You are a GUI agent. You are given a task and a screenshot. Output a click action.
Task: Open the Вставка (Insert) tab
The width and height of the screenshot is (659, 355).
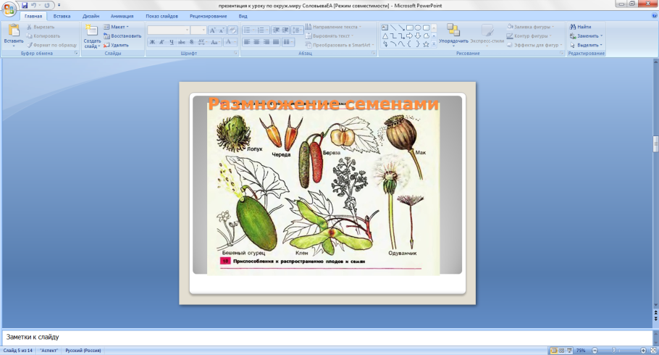pyautogui.click(x=62, y=15)
